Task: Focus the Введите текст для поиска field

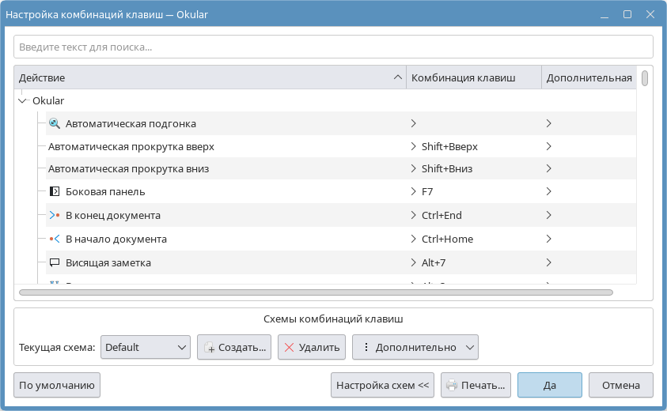Action: pos(332,47)
